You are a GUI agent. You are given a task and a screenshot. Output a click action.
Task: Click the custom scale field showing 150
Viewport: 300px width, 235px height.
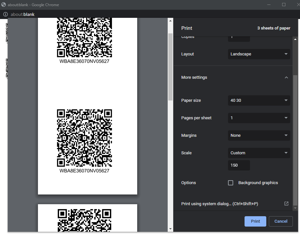[x=239, y=165]
